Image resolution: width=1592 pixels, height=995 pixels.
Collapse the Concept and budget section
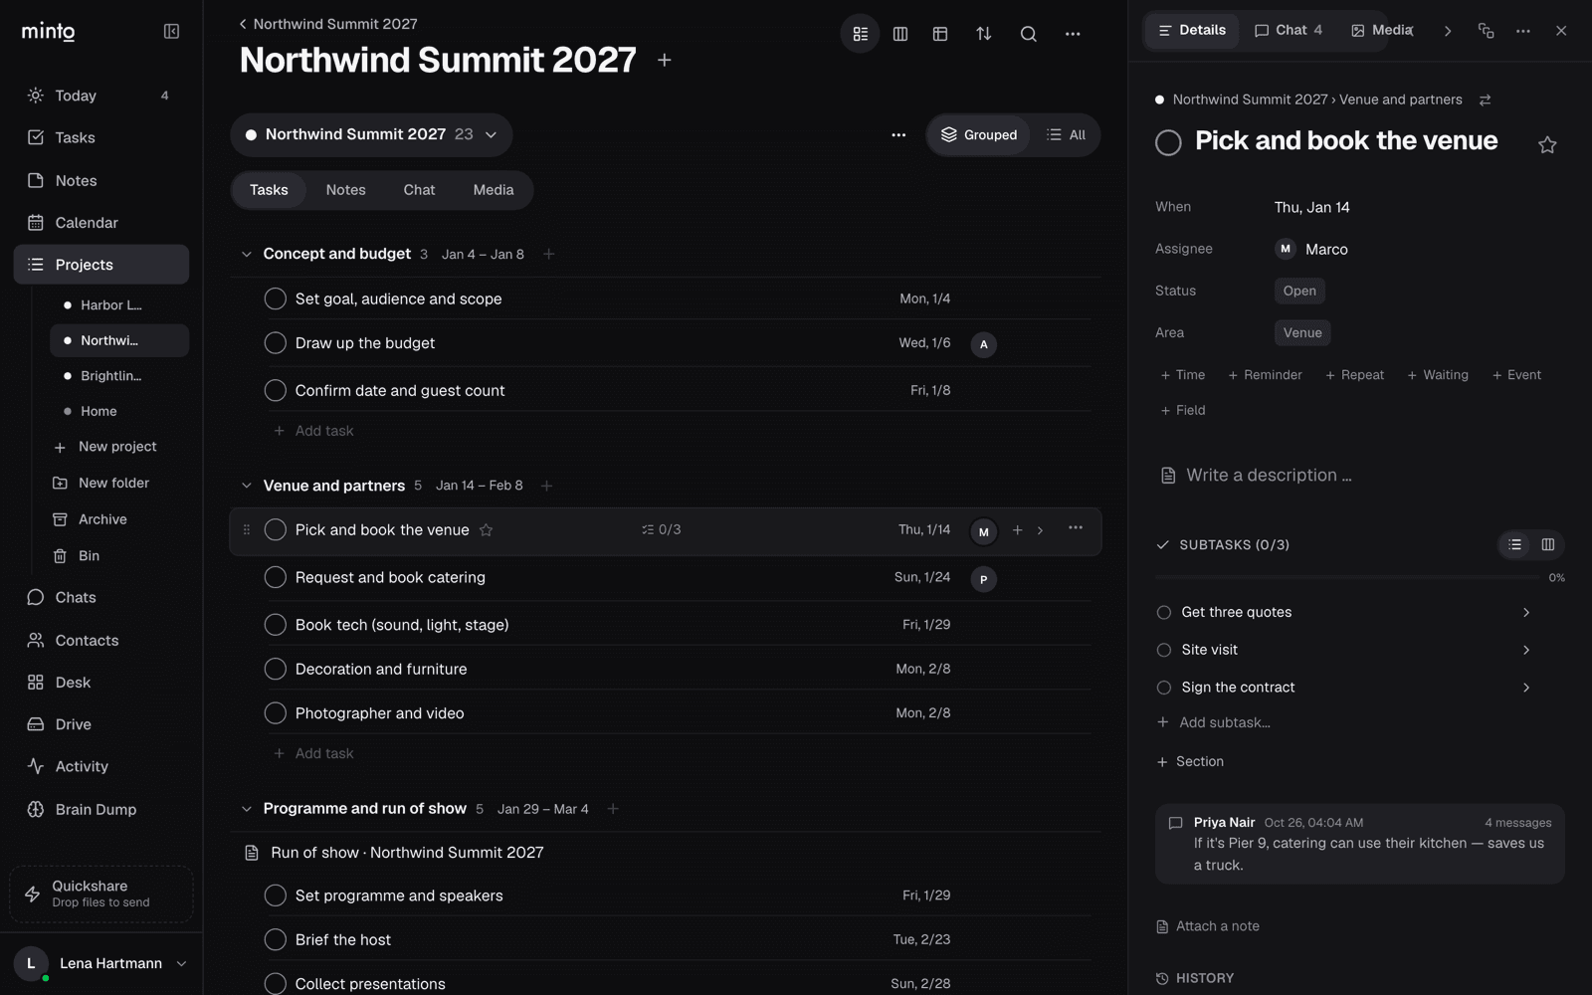point(246,254)
